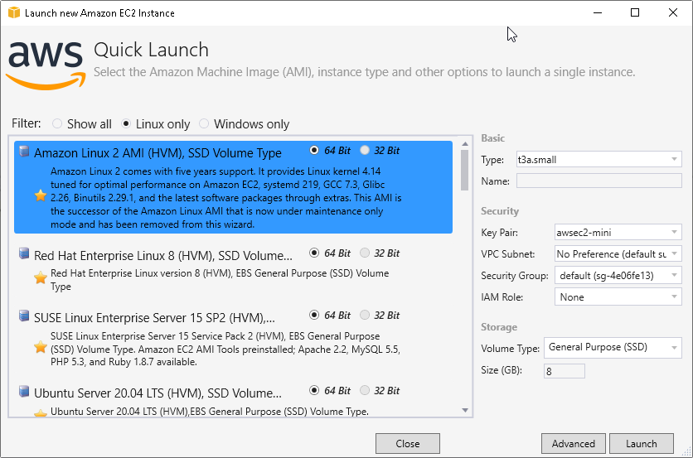Image resolution: width=693 pixels, height=458 pixels.
Task: Click the Close button
Action: coord(408,443)
